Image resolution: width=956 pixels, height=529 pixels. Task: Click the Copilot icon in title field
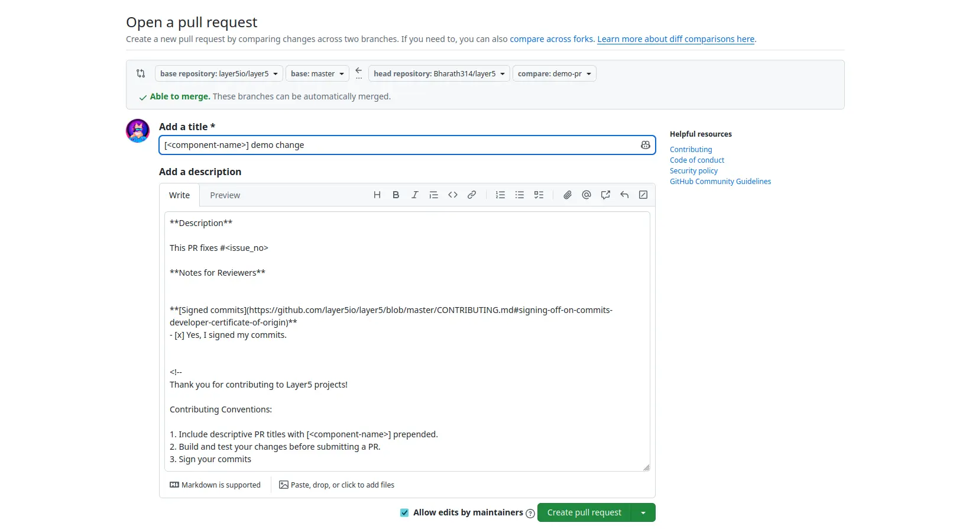pyautogui.click(x=645, y=145)
